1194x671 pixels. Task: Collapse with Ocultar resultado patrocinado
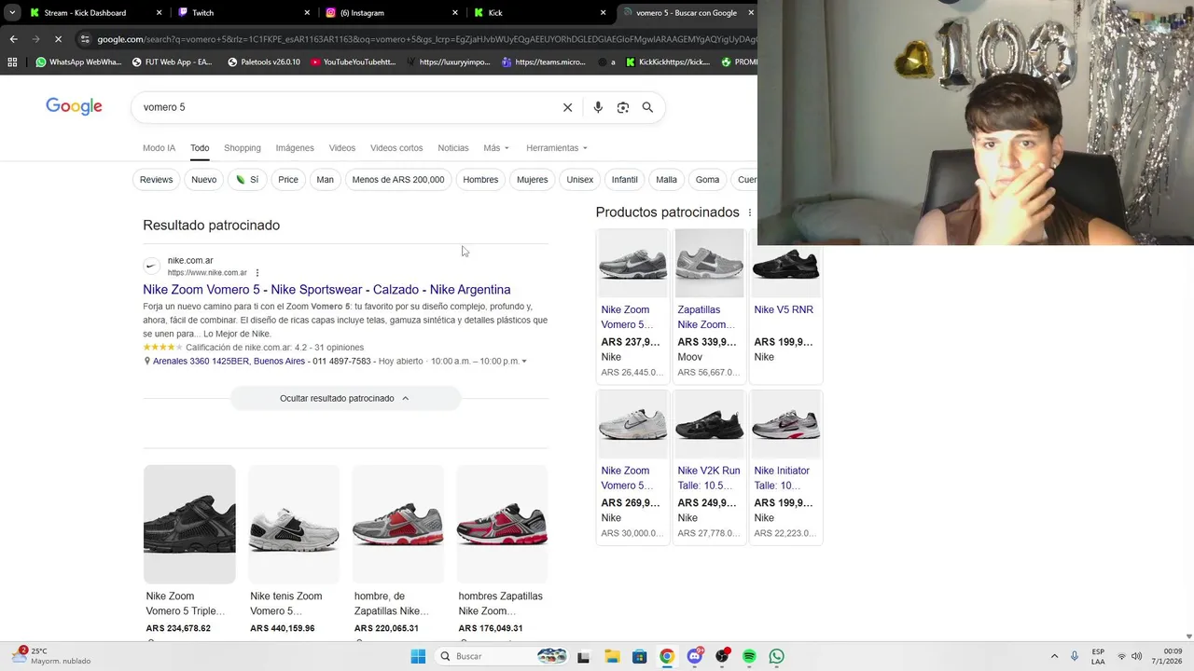tap(345, 398)
